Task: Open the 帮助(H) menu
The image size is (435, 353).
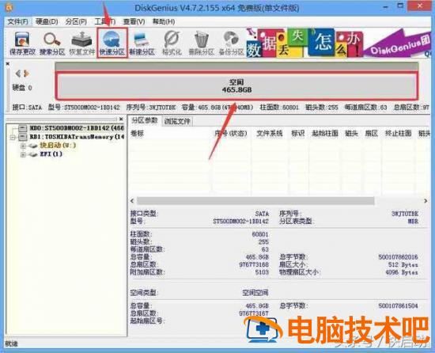Action: [164, 21]
